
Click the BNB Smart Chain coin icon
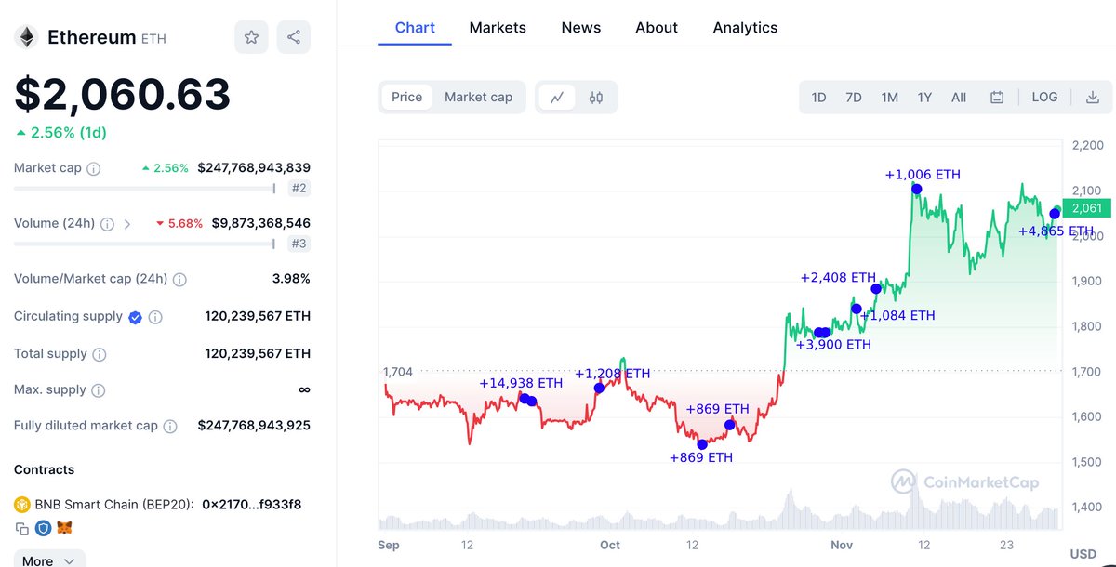(x=21, y=505)
